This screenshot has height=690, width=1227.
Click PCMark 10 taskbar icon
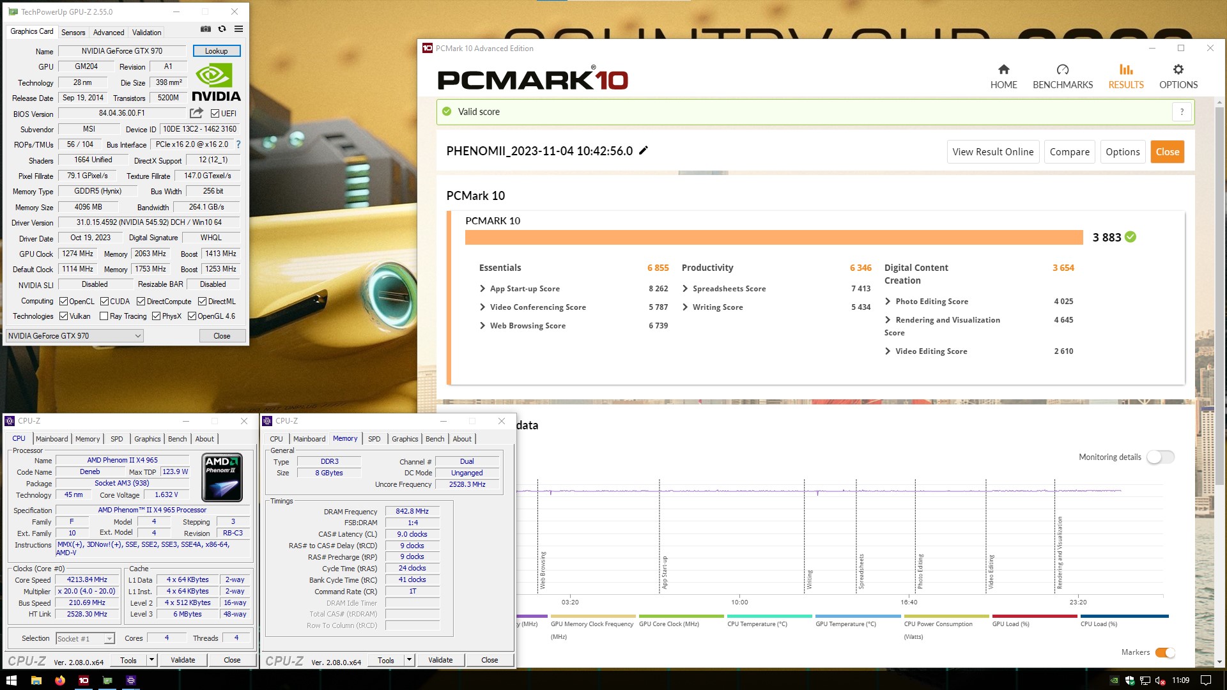pos(84,680)
